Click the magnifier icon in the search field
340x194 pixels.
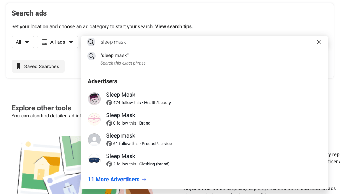coord(91,42)
